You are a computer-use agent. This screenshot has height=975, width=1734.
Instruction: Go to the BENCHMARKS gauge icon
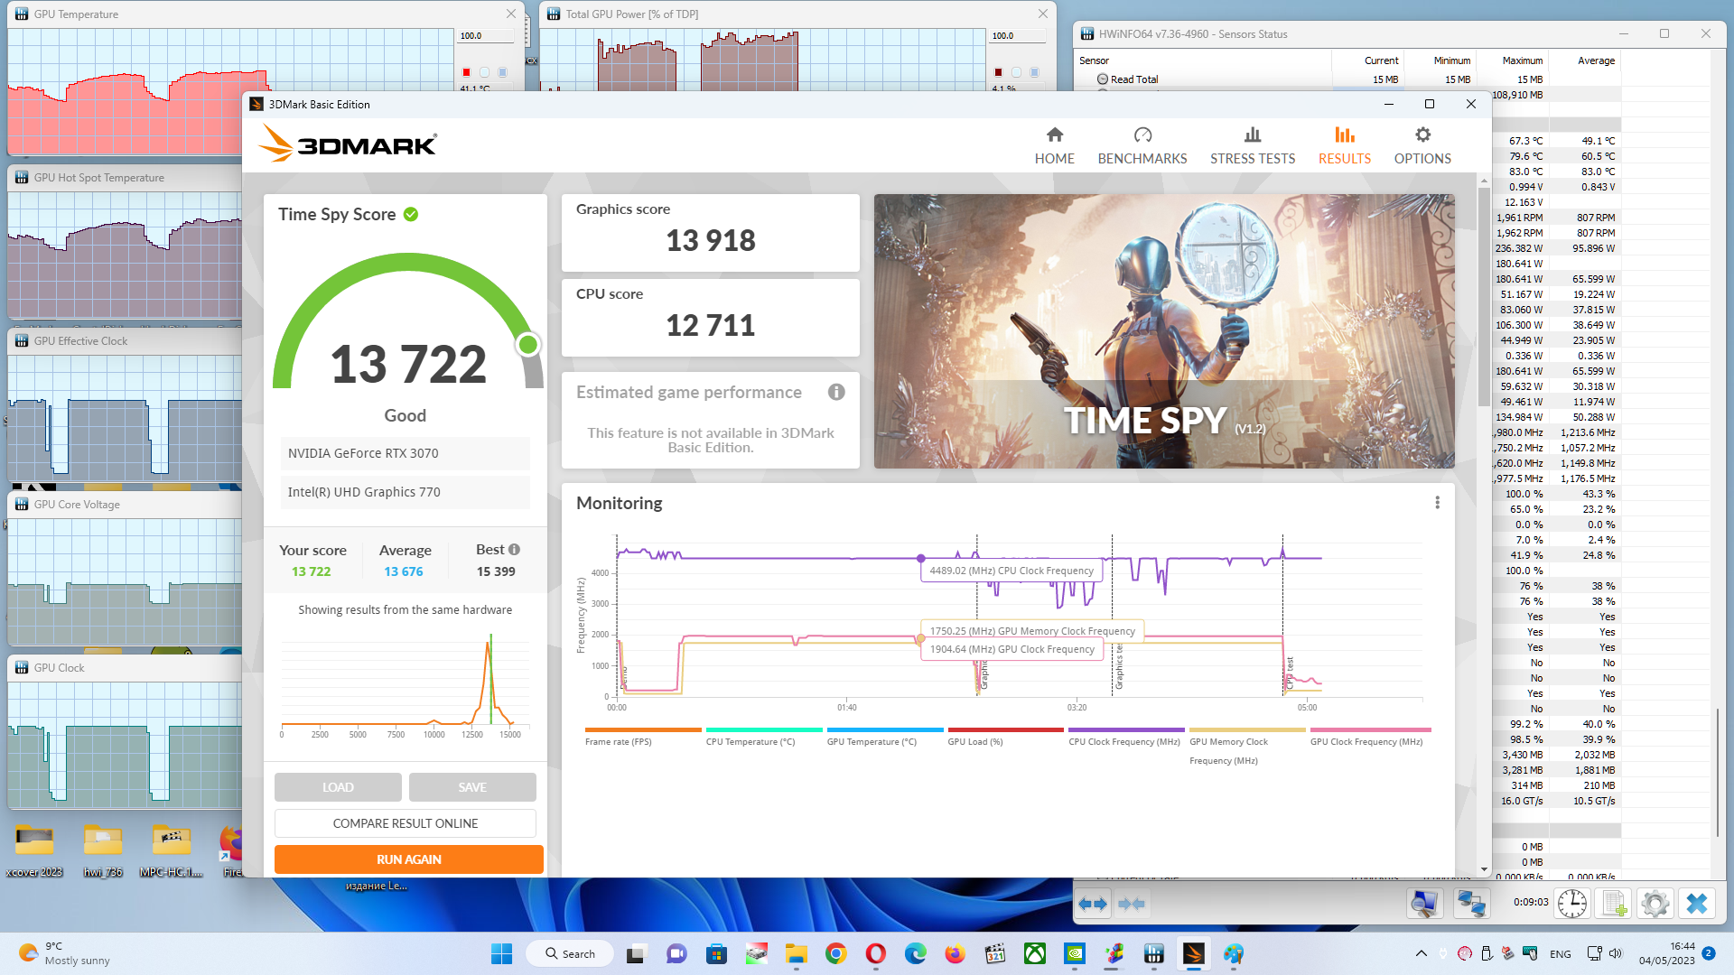[x=1142, y=135]
